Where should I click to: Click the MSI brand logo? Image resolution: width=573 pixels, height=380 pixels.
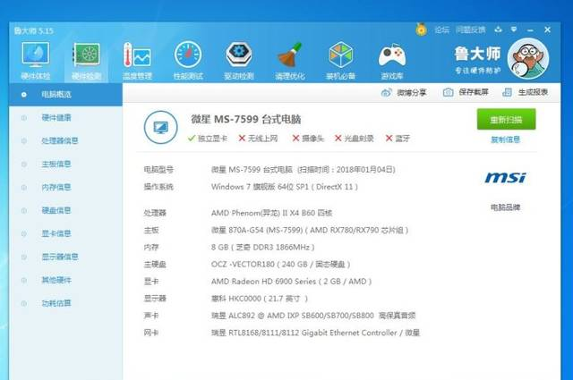coord(505,177)
